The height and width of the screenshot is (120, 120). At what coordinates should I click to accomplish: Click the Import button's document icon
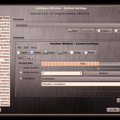point(99,31)
